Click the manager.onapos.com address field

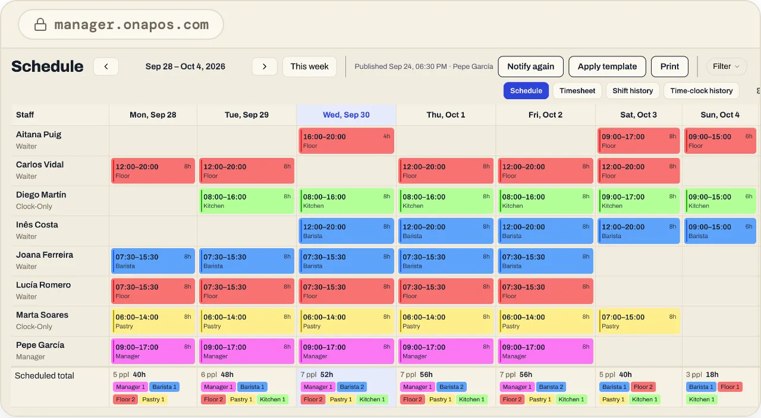(121, 25)
